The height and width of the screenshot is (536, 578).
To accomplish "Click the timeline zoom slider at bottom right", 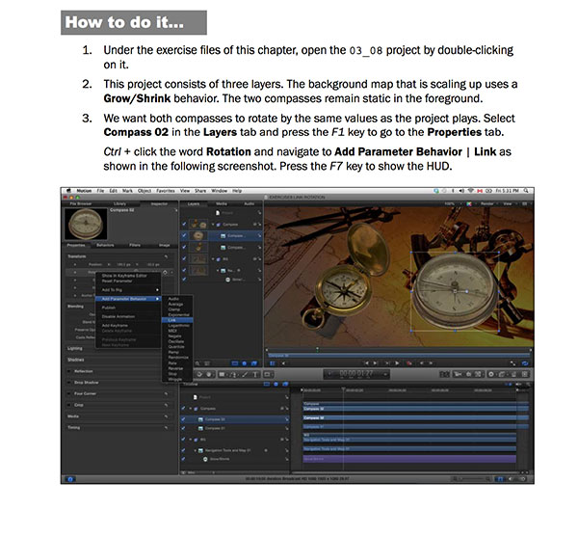I will pyautogui.click(x=473, y=479).
